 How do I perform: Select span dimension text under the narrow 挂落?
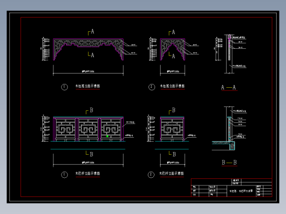(x=173, y=71)
